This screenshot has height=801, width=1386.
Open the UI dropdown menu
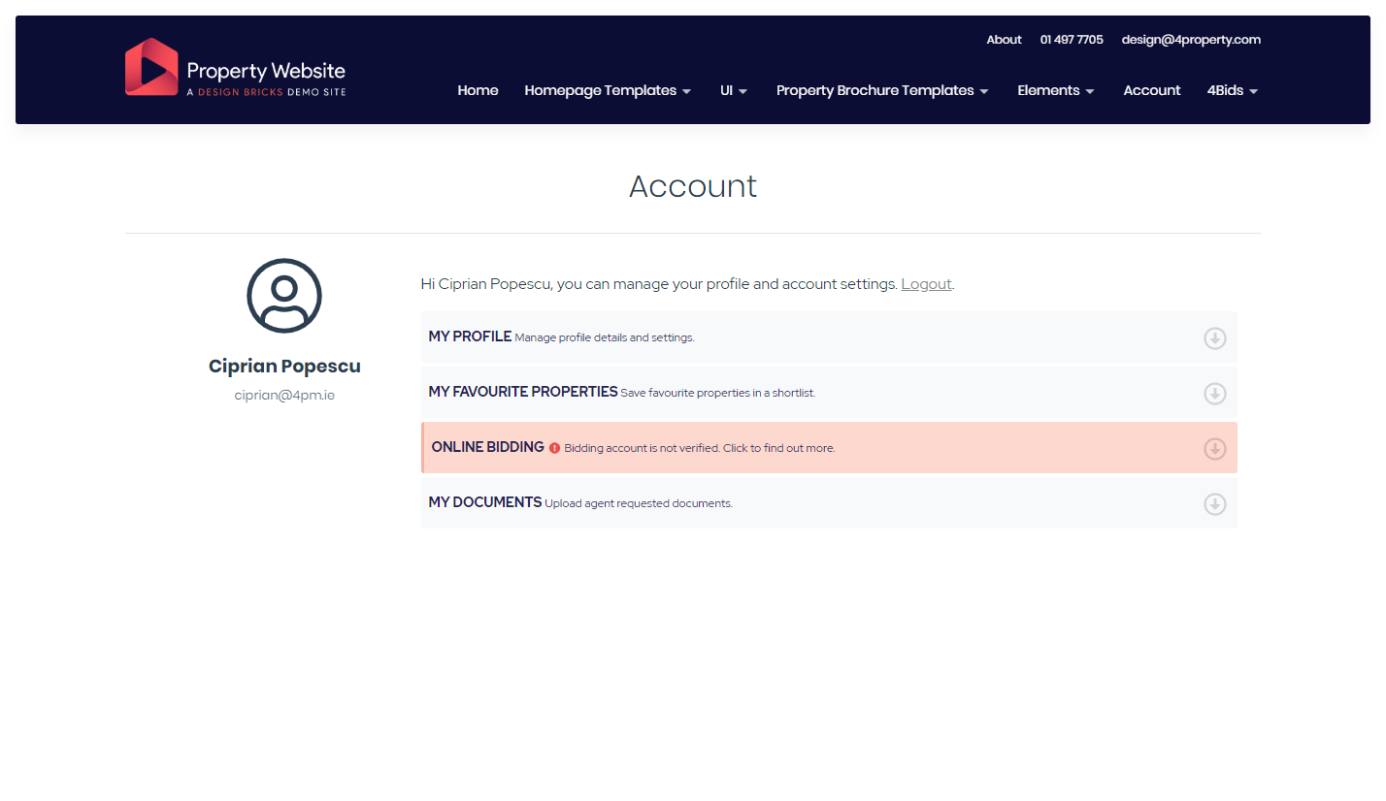pyautogui.click(x=733, y=90)
